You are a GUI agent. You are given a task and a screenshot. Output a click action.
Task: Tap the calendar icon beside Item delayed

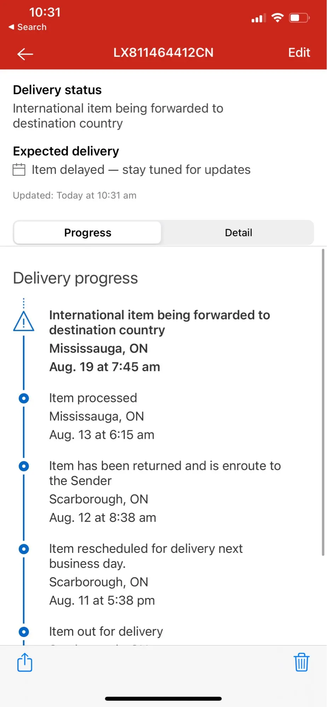[19, 170]
